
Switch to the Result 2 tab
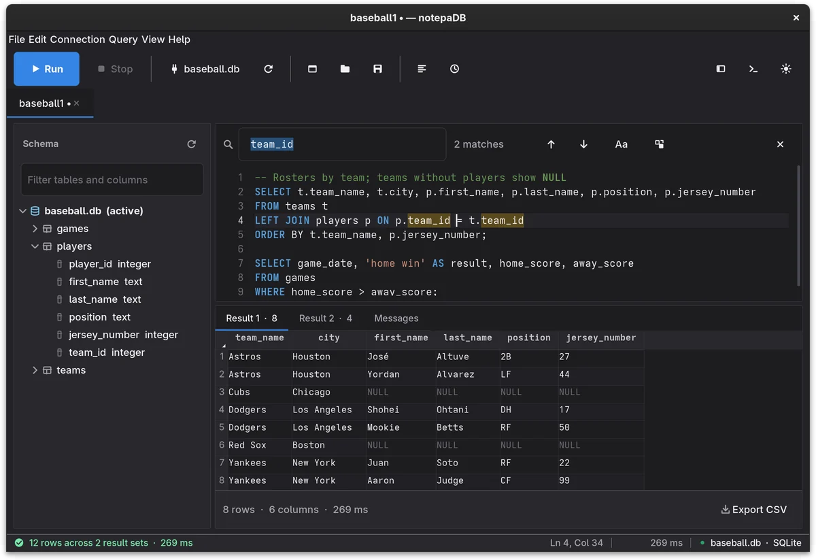[326, 318]
